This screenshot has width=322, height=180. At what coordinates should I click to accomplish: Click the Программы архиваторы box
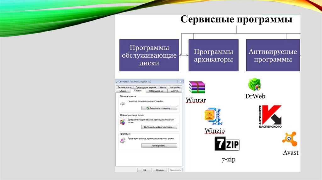tap(214, 55)
